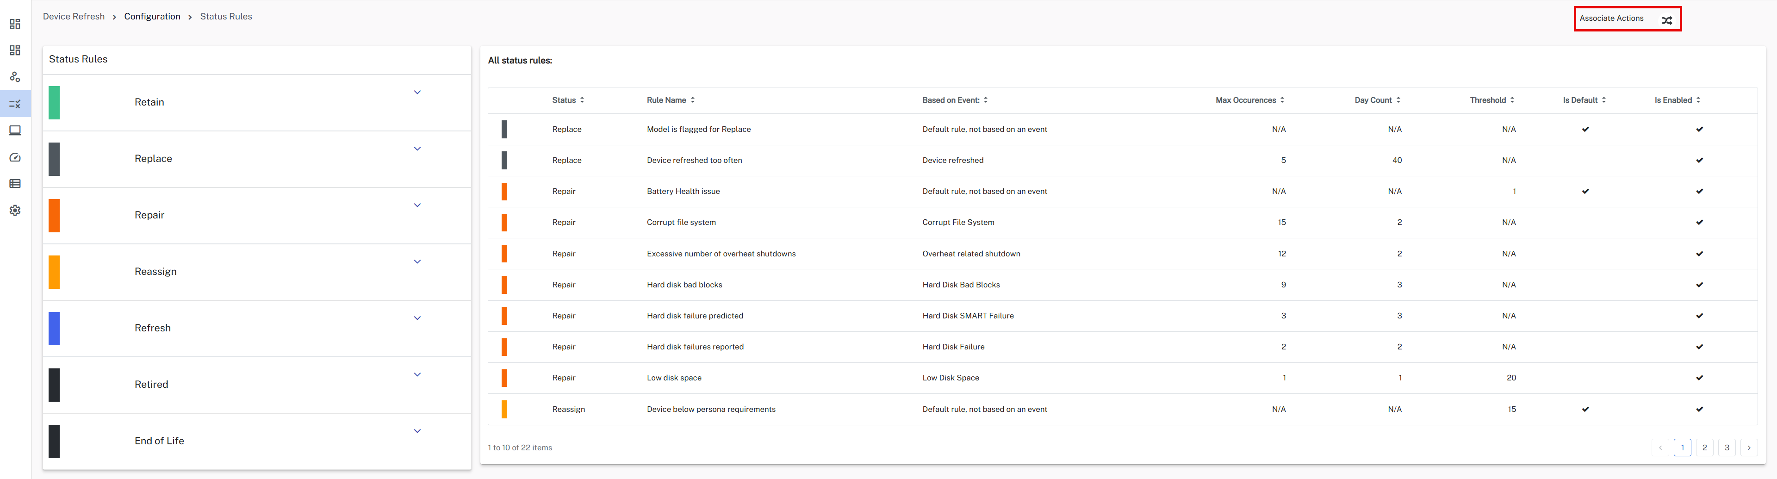The image size is (1777, 479).
Task: Open the settings gear in sidebar
Action: coord(15,211)
